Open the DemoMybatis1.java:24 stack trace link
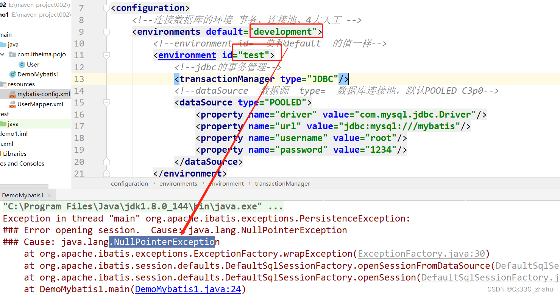560x296 pixels. click(x=188, y=290)
